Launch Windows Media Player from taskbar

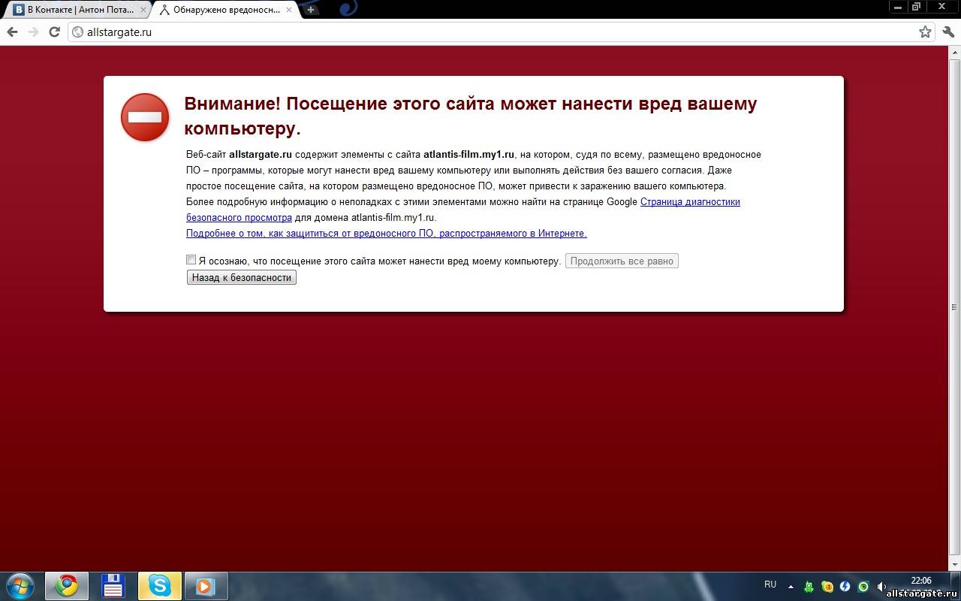(205, 585)
